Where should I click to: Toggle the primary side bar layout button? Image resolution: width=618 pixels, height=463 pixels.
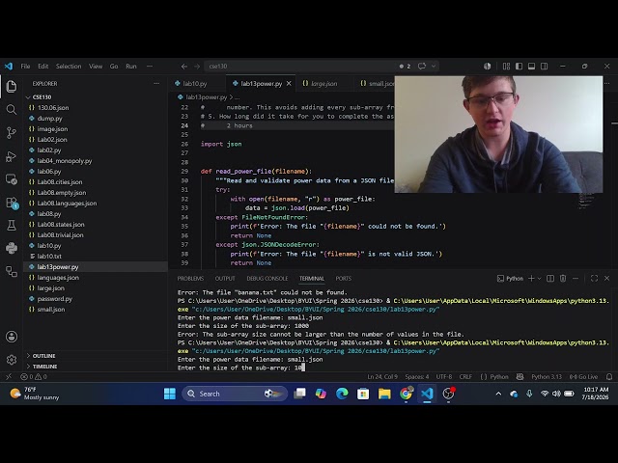519,67
